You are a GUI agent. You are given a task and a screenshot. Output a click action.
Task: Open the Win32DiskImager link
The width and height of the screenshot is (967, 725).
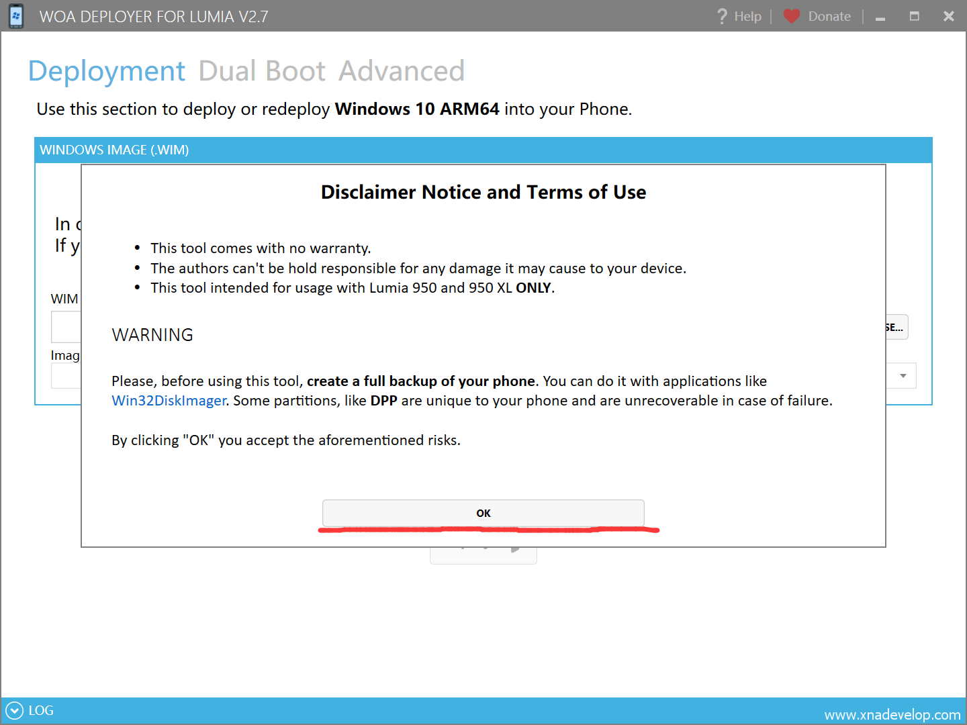pyautogui.click(x=169, y=401)
